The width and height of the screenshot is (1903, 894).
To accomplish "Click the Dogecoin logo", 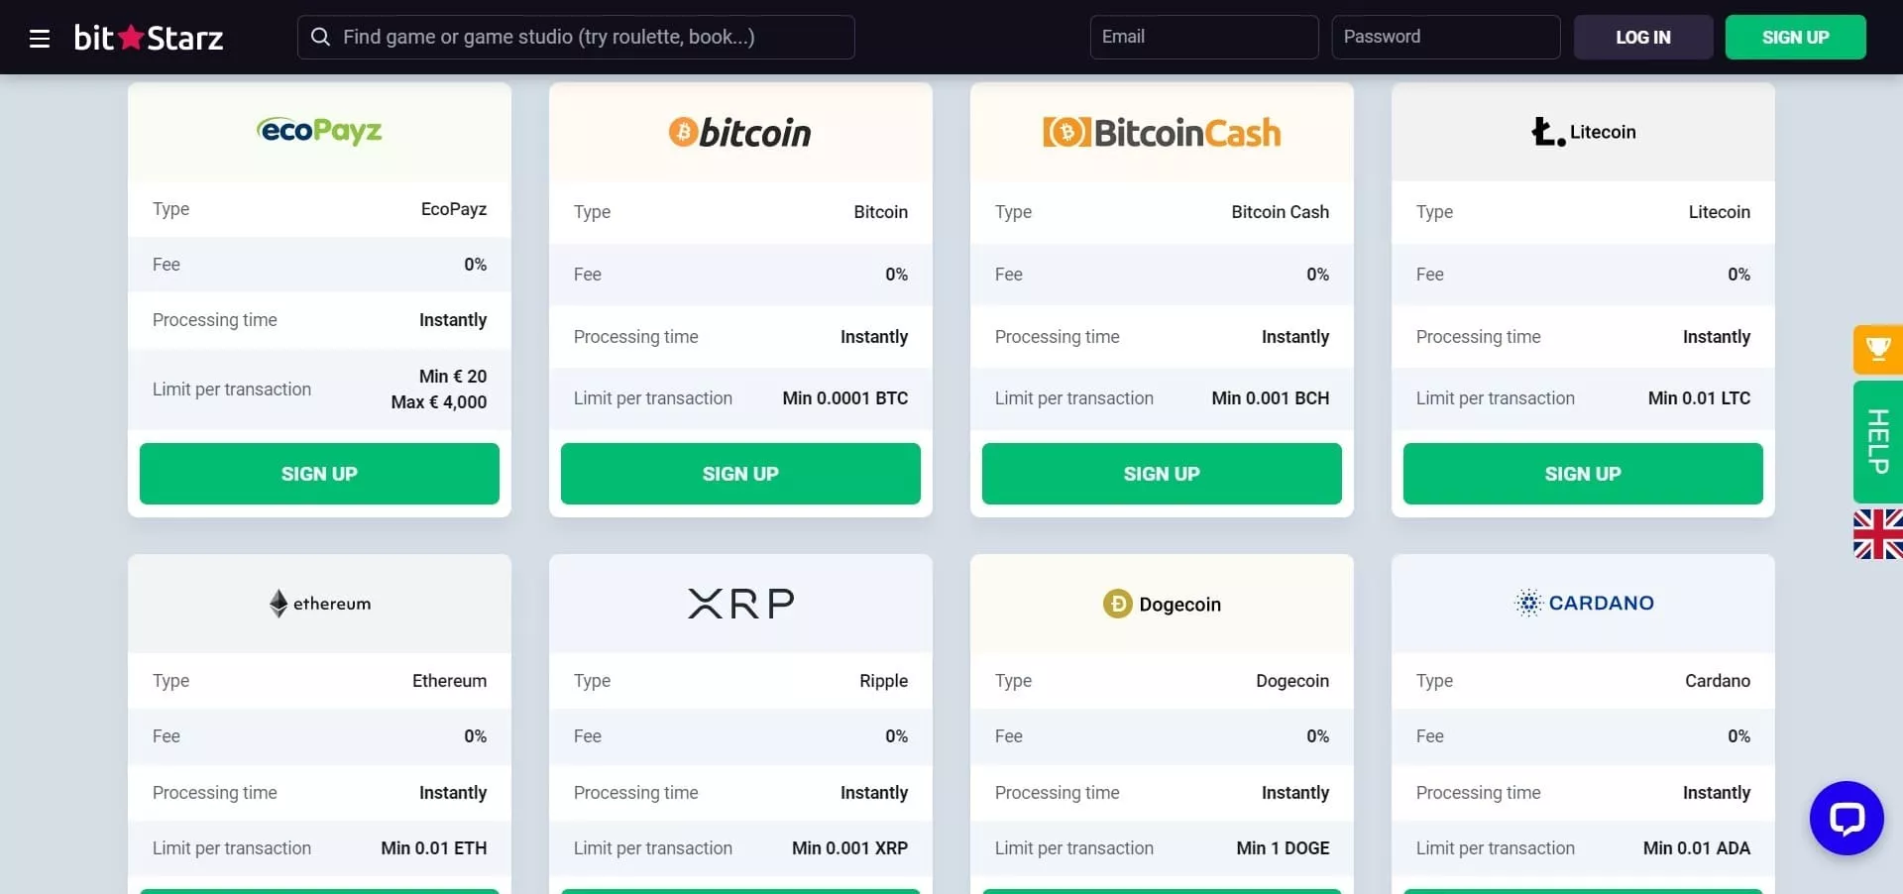I will click(1162, 604).
